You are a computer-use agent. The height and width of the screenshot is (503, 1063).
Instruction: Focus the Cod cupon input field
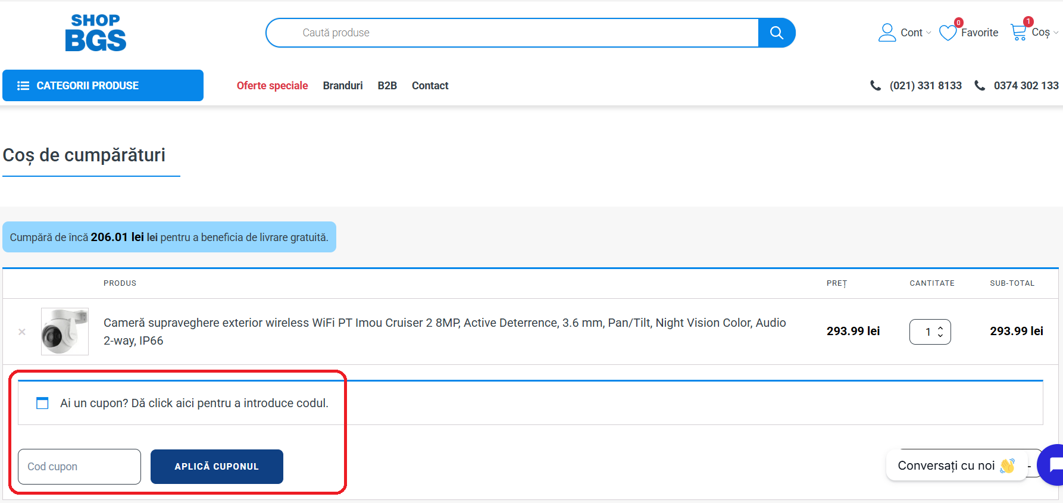[80, 467]
